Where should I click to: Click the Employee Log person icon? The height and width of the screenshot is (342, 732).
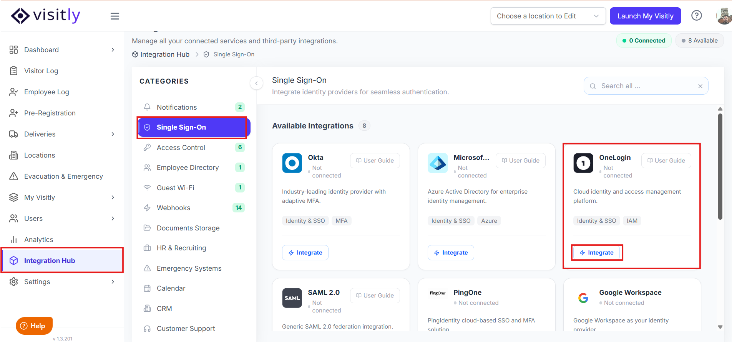click(14, 92)
